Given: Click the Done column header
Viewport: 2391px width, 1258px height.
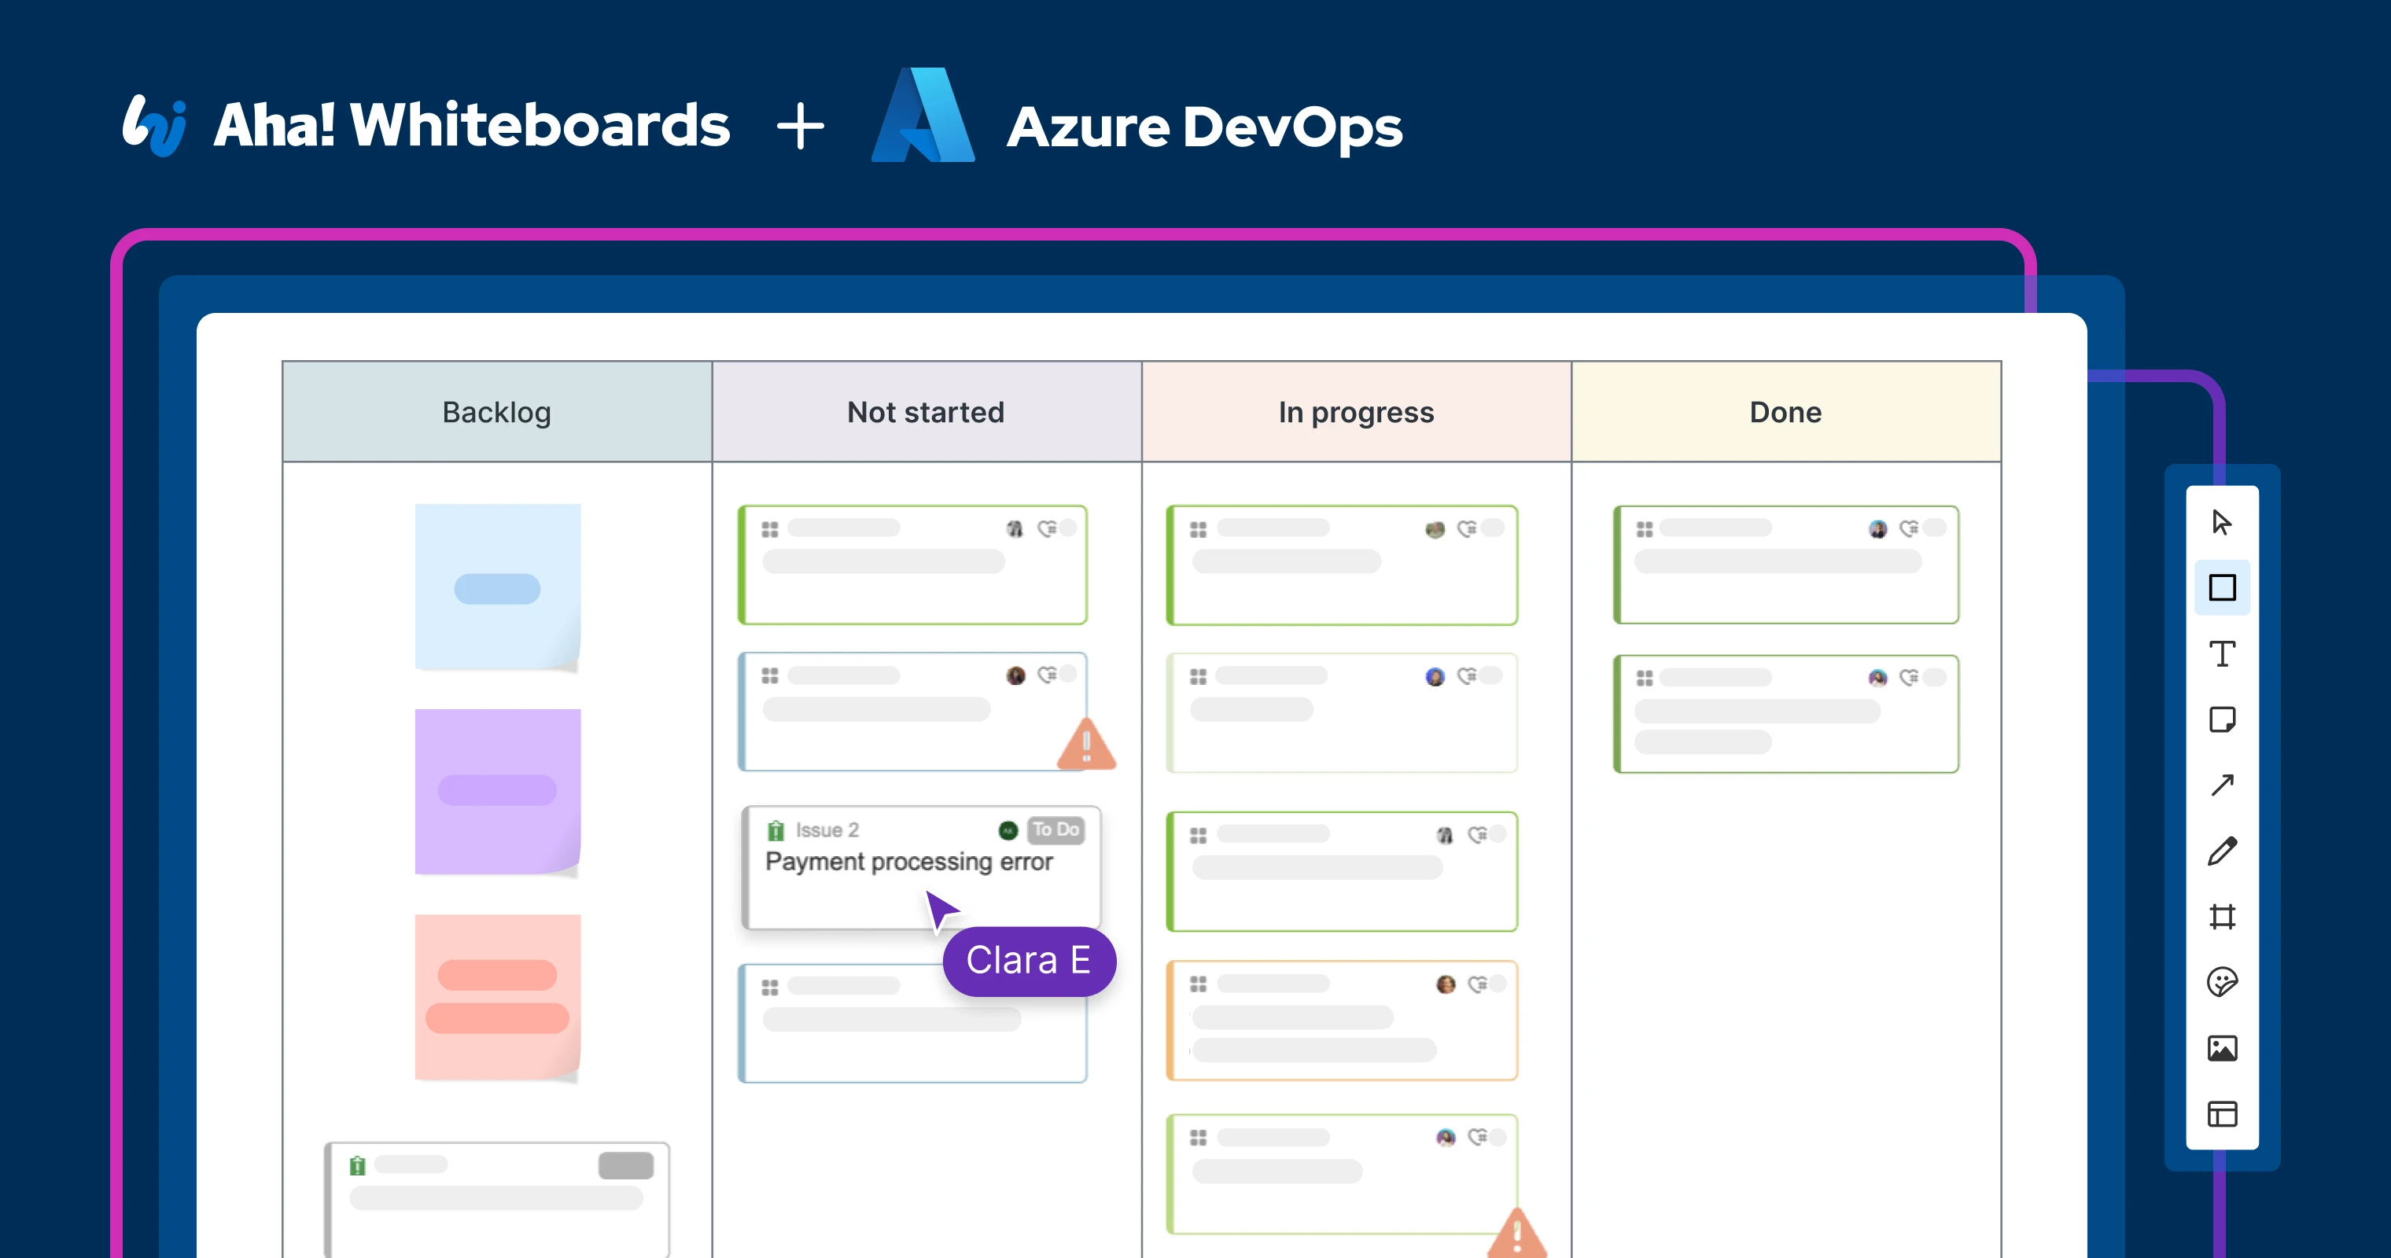Looking at the screenshot, I should (1785, 412).
